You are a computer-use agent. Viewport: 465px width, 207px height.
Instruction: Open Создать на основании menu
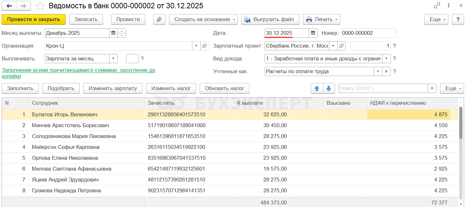click(203, 19)
